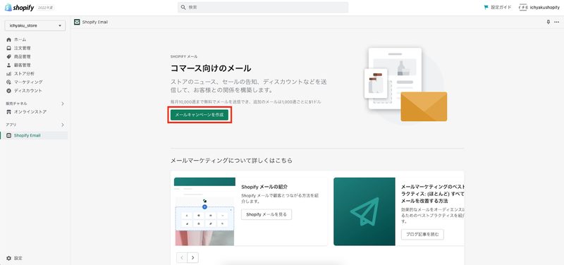This screenshot has width=564, height=265.
Task: Click the carousel previous arrow button
Action: pyautogui.click(x=182, y=257)
